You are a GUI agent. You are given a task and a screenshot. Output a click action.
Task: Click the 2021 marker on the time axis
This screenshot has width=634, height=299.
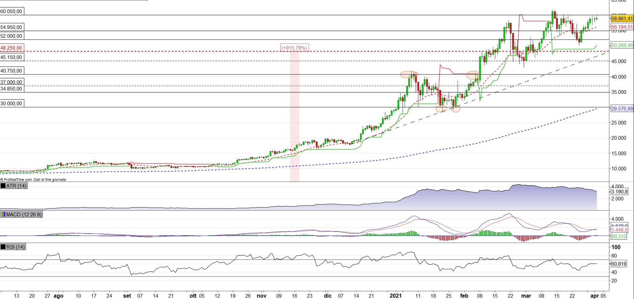(x=396, y=296)
